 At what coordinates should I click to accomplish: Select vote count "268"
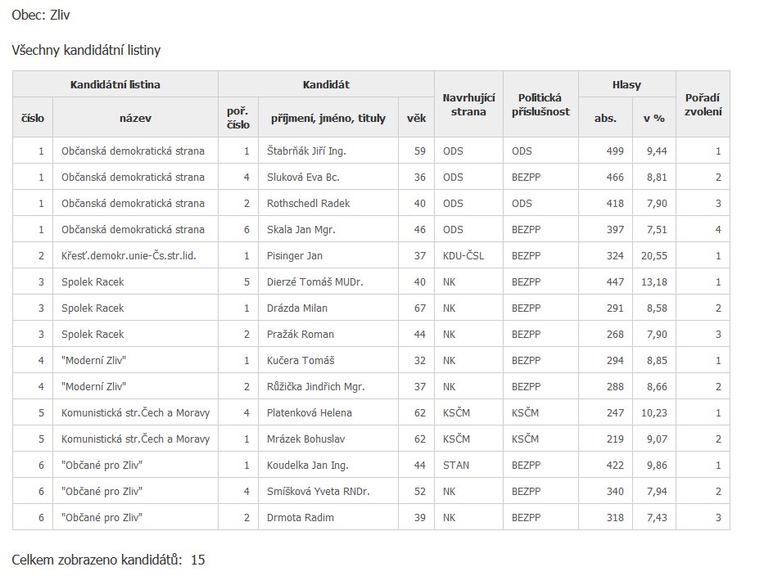615,334
